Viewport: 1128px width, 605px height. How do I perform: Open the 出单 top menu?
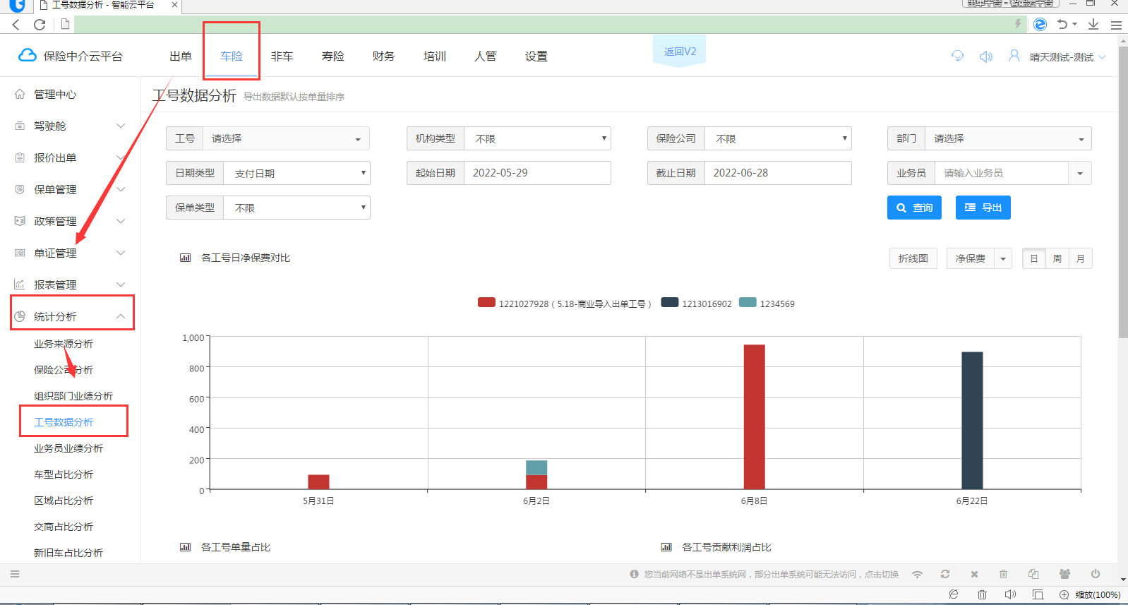181,56
